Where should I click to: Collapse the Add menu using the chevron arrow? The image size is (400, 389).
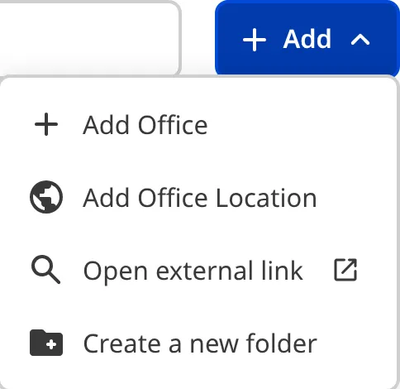point(360,40)
